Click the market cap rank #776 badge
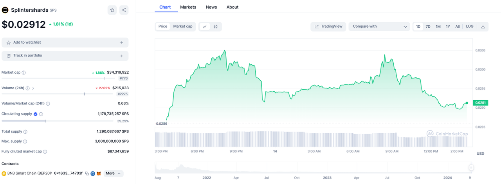This screenshot has height=184, width=501. 124,78
